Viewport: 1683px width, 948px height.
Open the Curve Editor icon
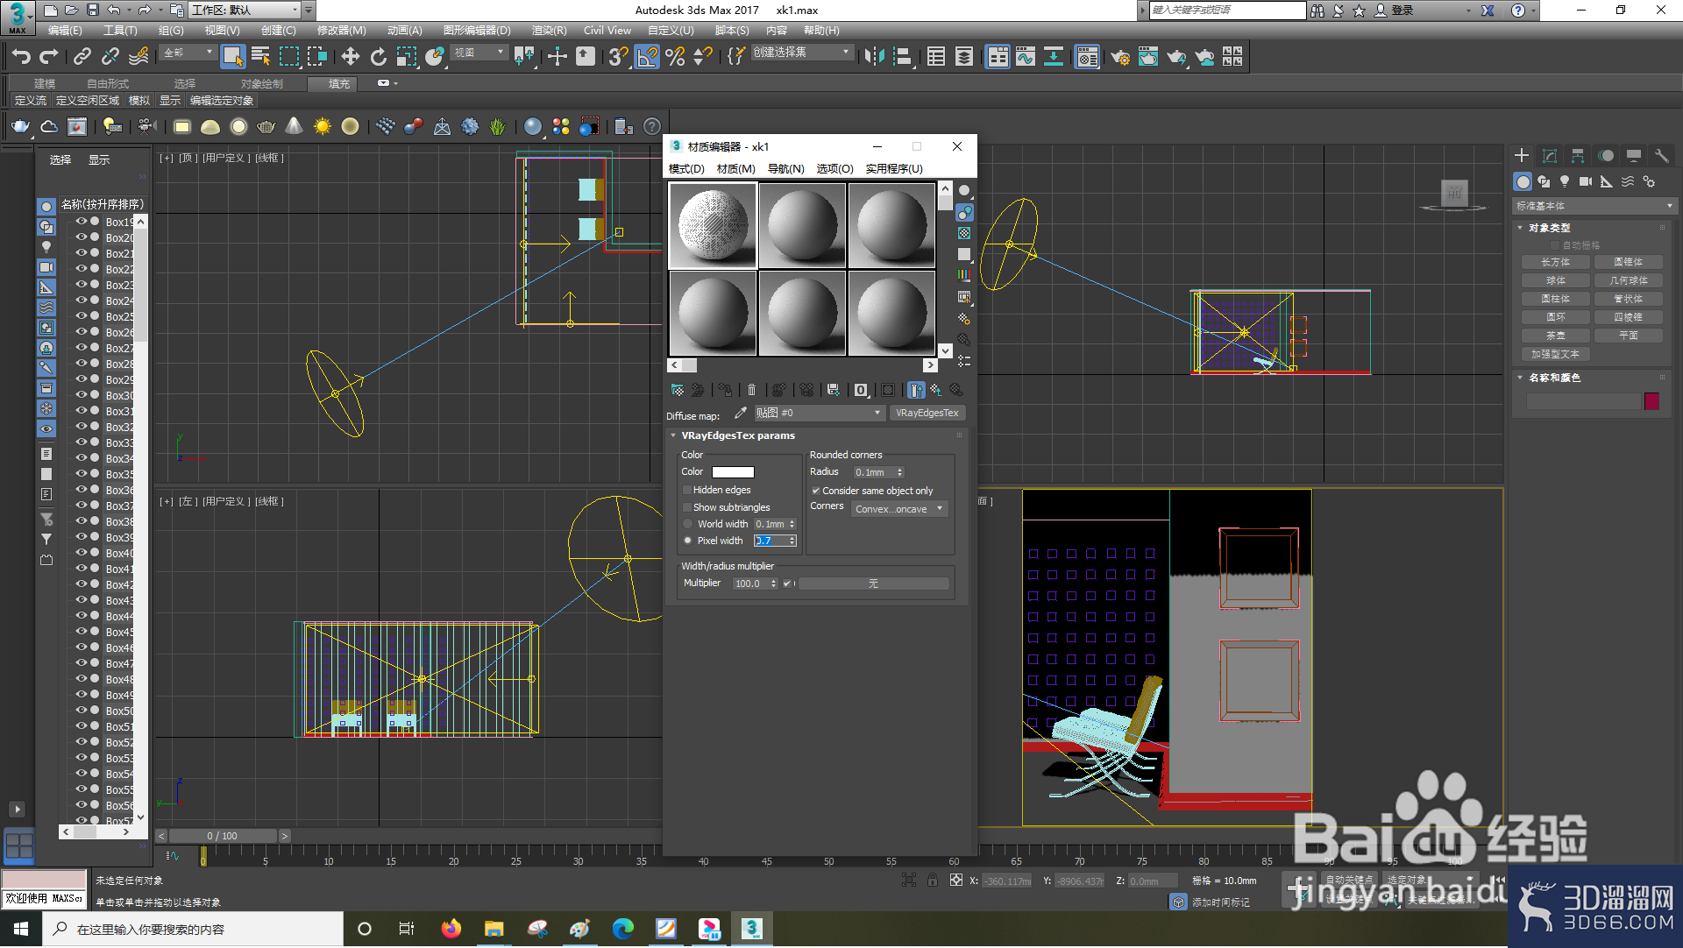tap(1026, 57)
